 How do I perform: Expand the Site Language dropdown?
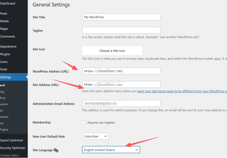pos(111,150)
